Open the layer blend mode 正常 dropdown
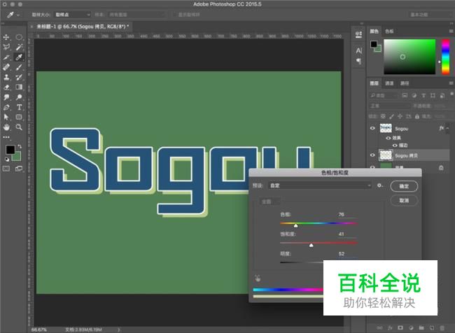Image resolution: width=455 pixels, height=333 pixels. click(x=390, y=106)
